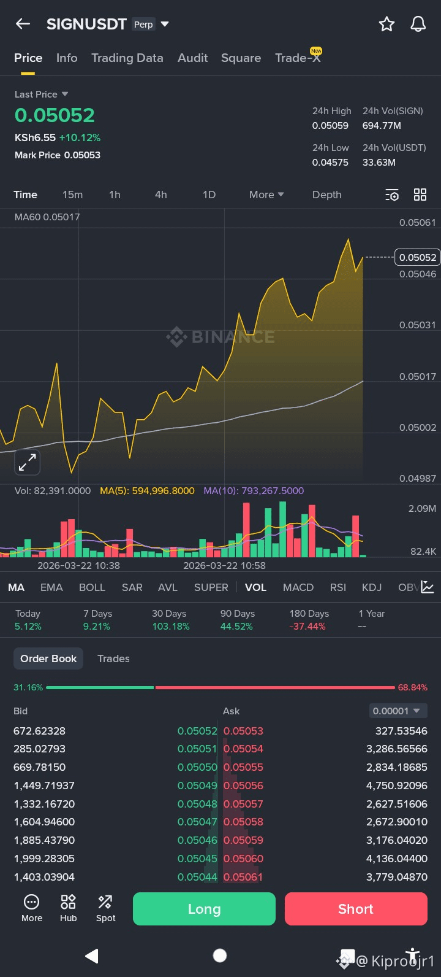Select the Order Book view

click(x=48, y=658)
